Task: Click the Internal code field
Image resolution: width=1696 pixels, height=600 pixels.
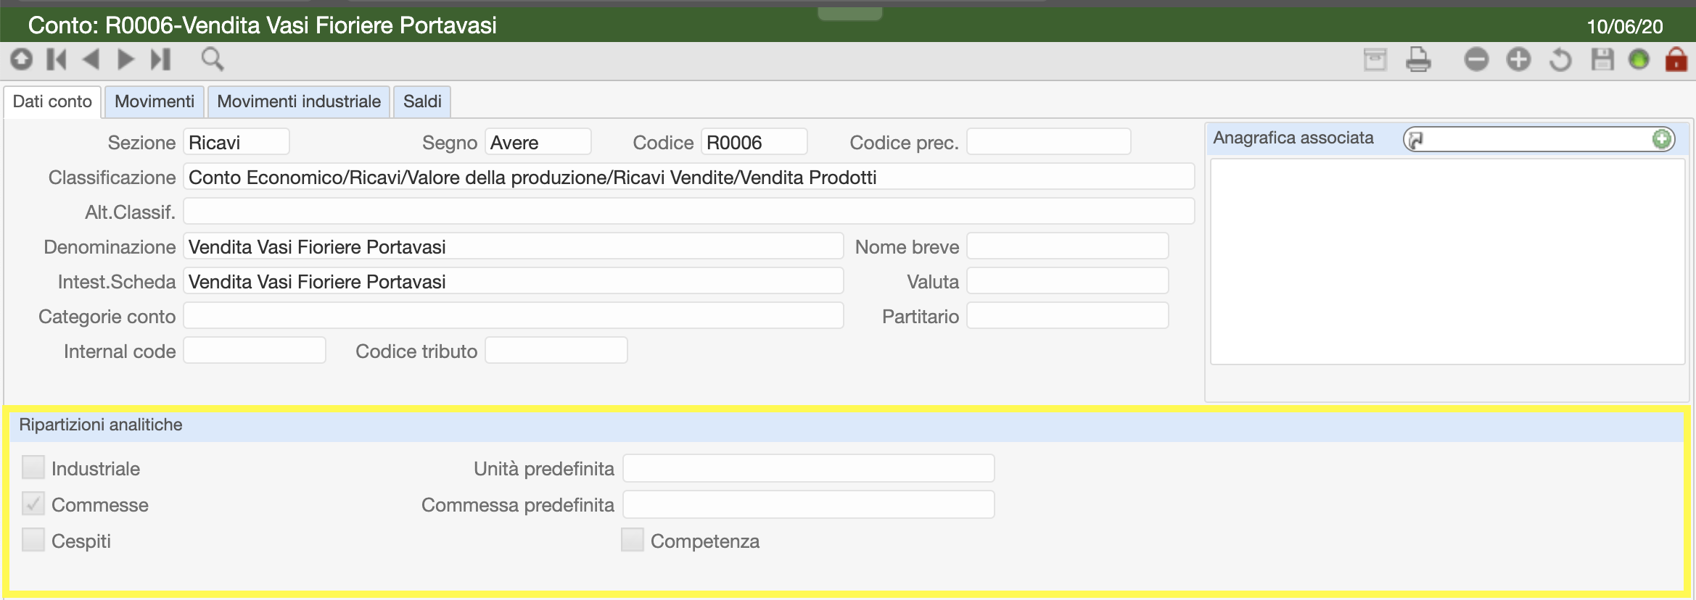Action: [x=255, y=351]
